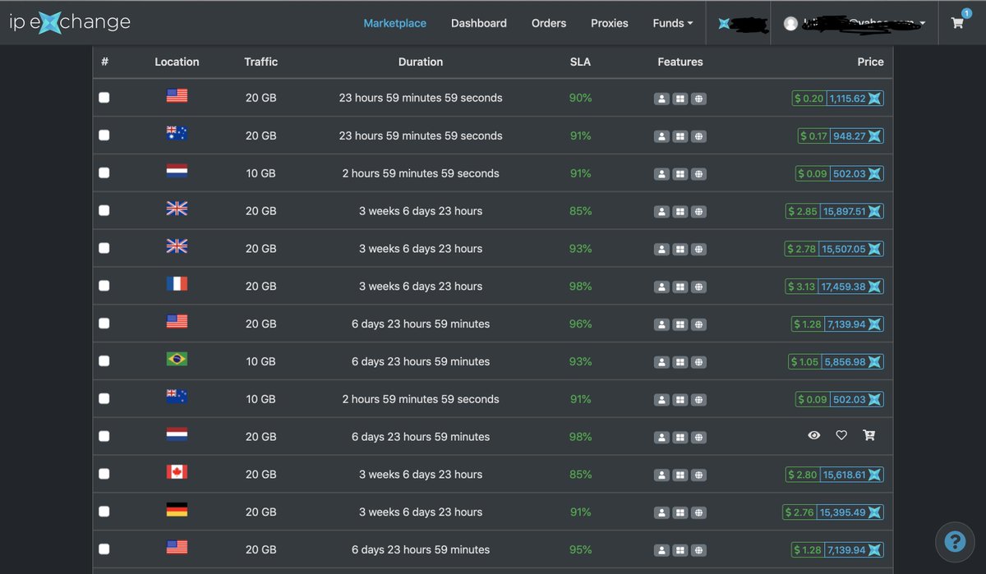Click user feature icon in $2.85 UK row
Image resolution: width=986 pixels, height=574 pixels.
coord(661,212)
